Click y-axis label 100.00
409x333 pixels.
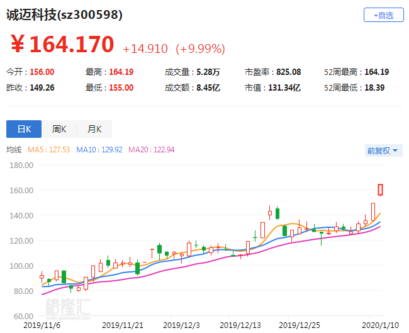(x=21, y=266)
